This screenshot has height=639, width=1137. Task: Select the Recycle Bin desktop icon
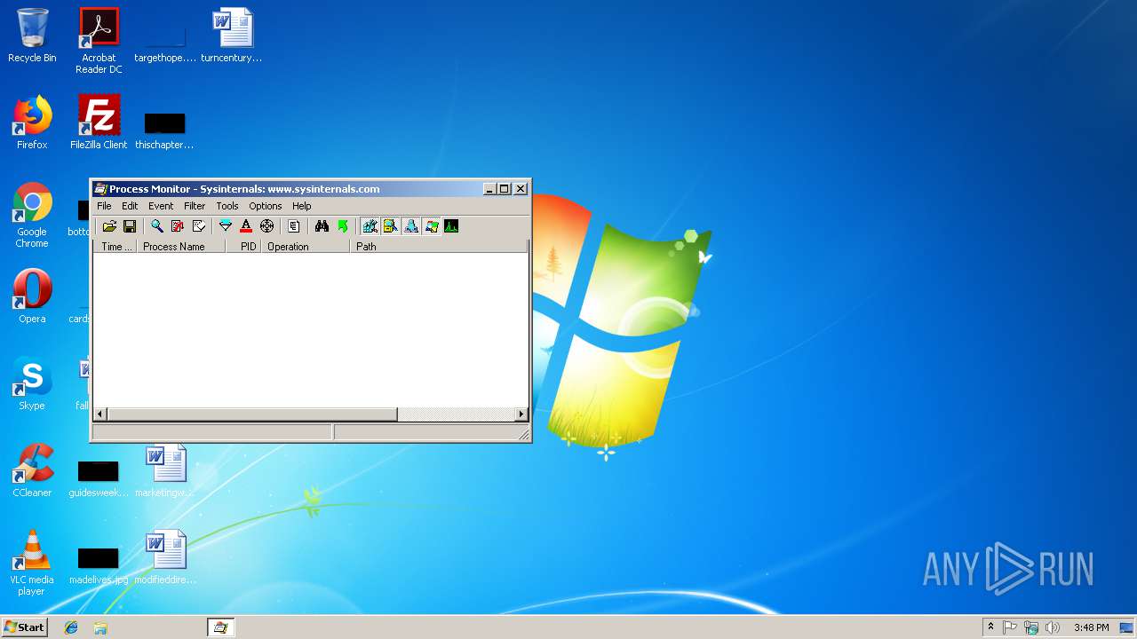(32, 35)
